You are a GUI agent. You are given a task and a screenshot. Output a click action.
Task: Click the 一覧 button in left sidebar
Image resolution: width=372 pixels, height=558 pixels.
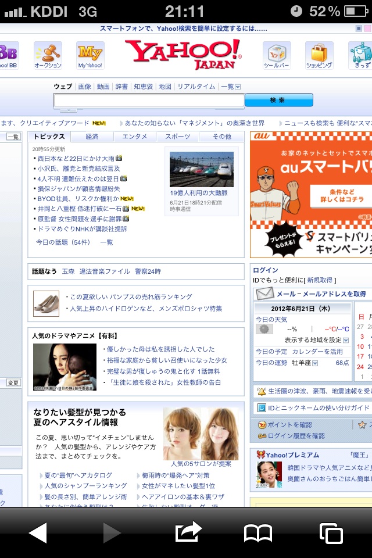(13, 137)
